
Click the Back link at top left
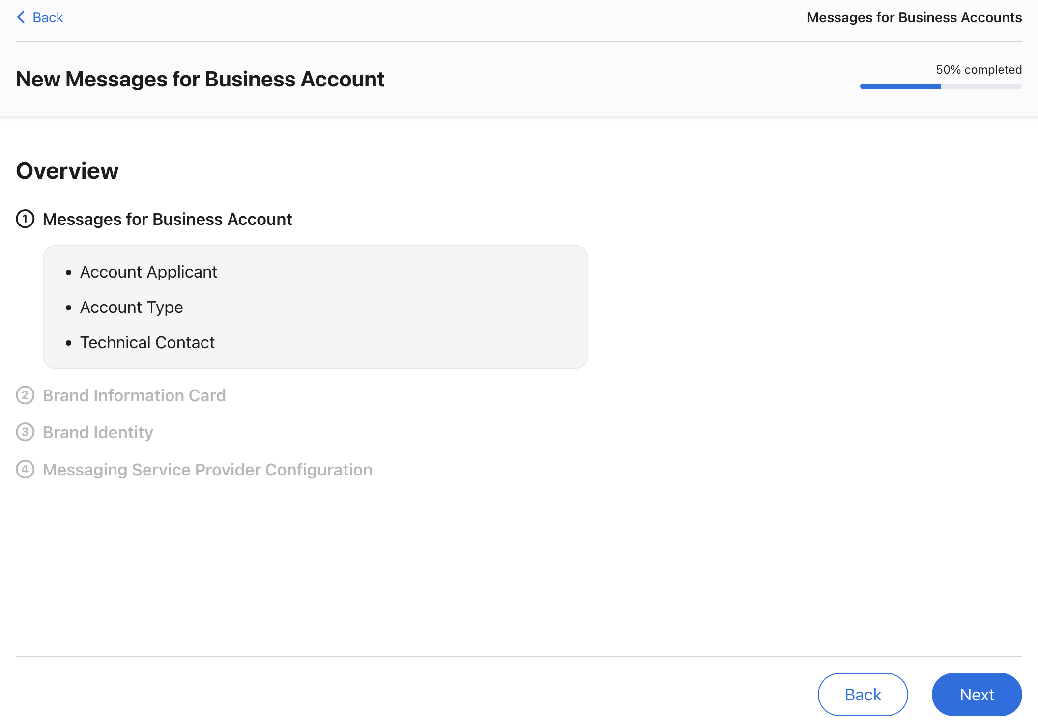(48, 17)
